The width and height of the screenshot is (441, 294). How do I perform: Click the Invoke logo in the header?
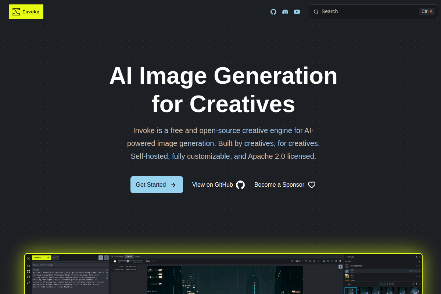pyautogui.click(x=26, y=12)
